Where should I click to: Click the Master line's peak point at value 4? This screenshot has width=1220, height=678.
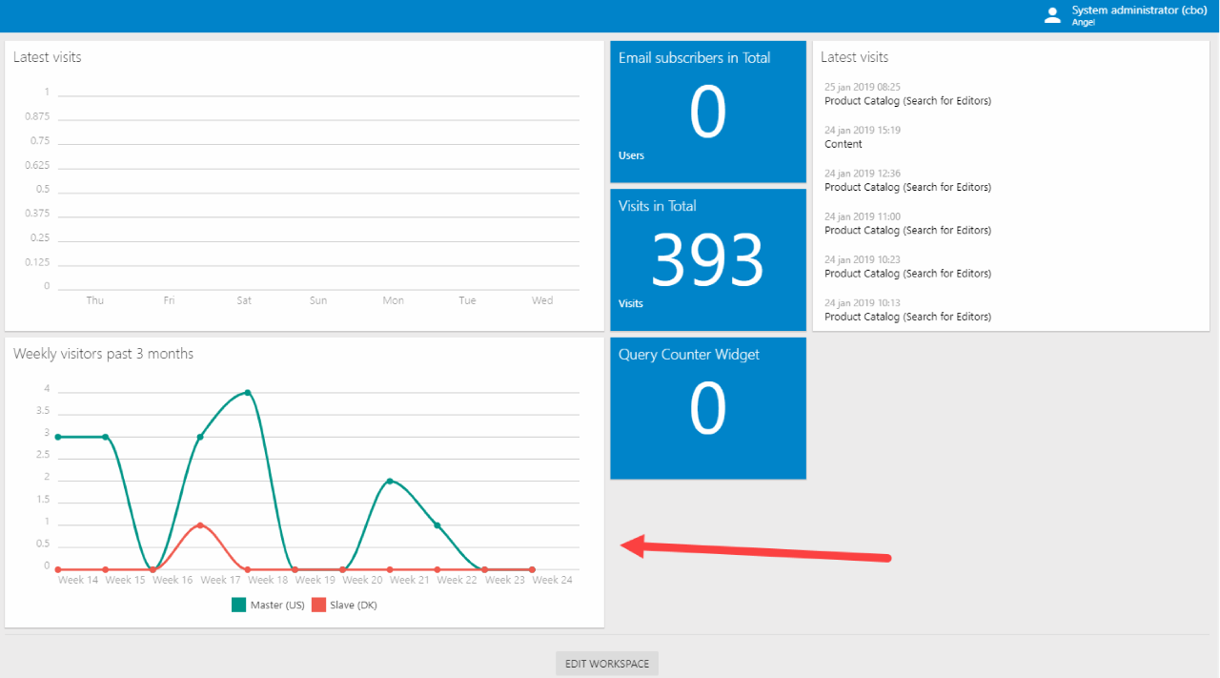point(248,393)
